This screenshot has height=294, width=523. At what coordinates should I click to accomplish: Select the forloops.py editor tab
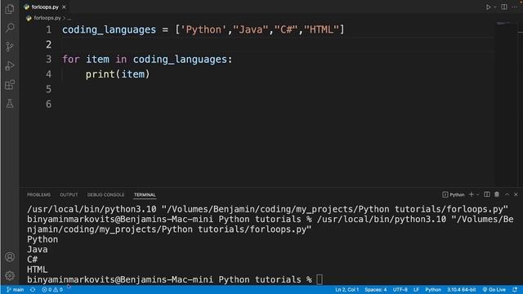(x=46, y=7)
